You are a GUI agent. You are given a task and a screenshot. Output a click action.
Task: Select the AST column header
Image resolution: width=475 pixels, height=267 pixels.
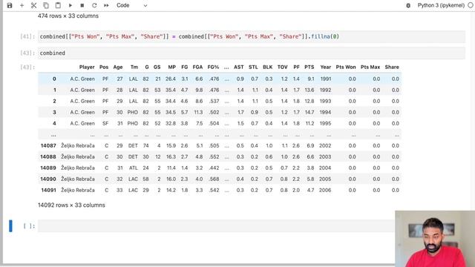tap(239, 67)
